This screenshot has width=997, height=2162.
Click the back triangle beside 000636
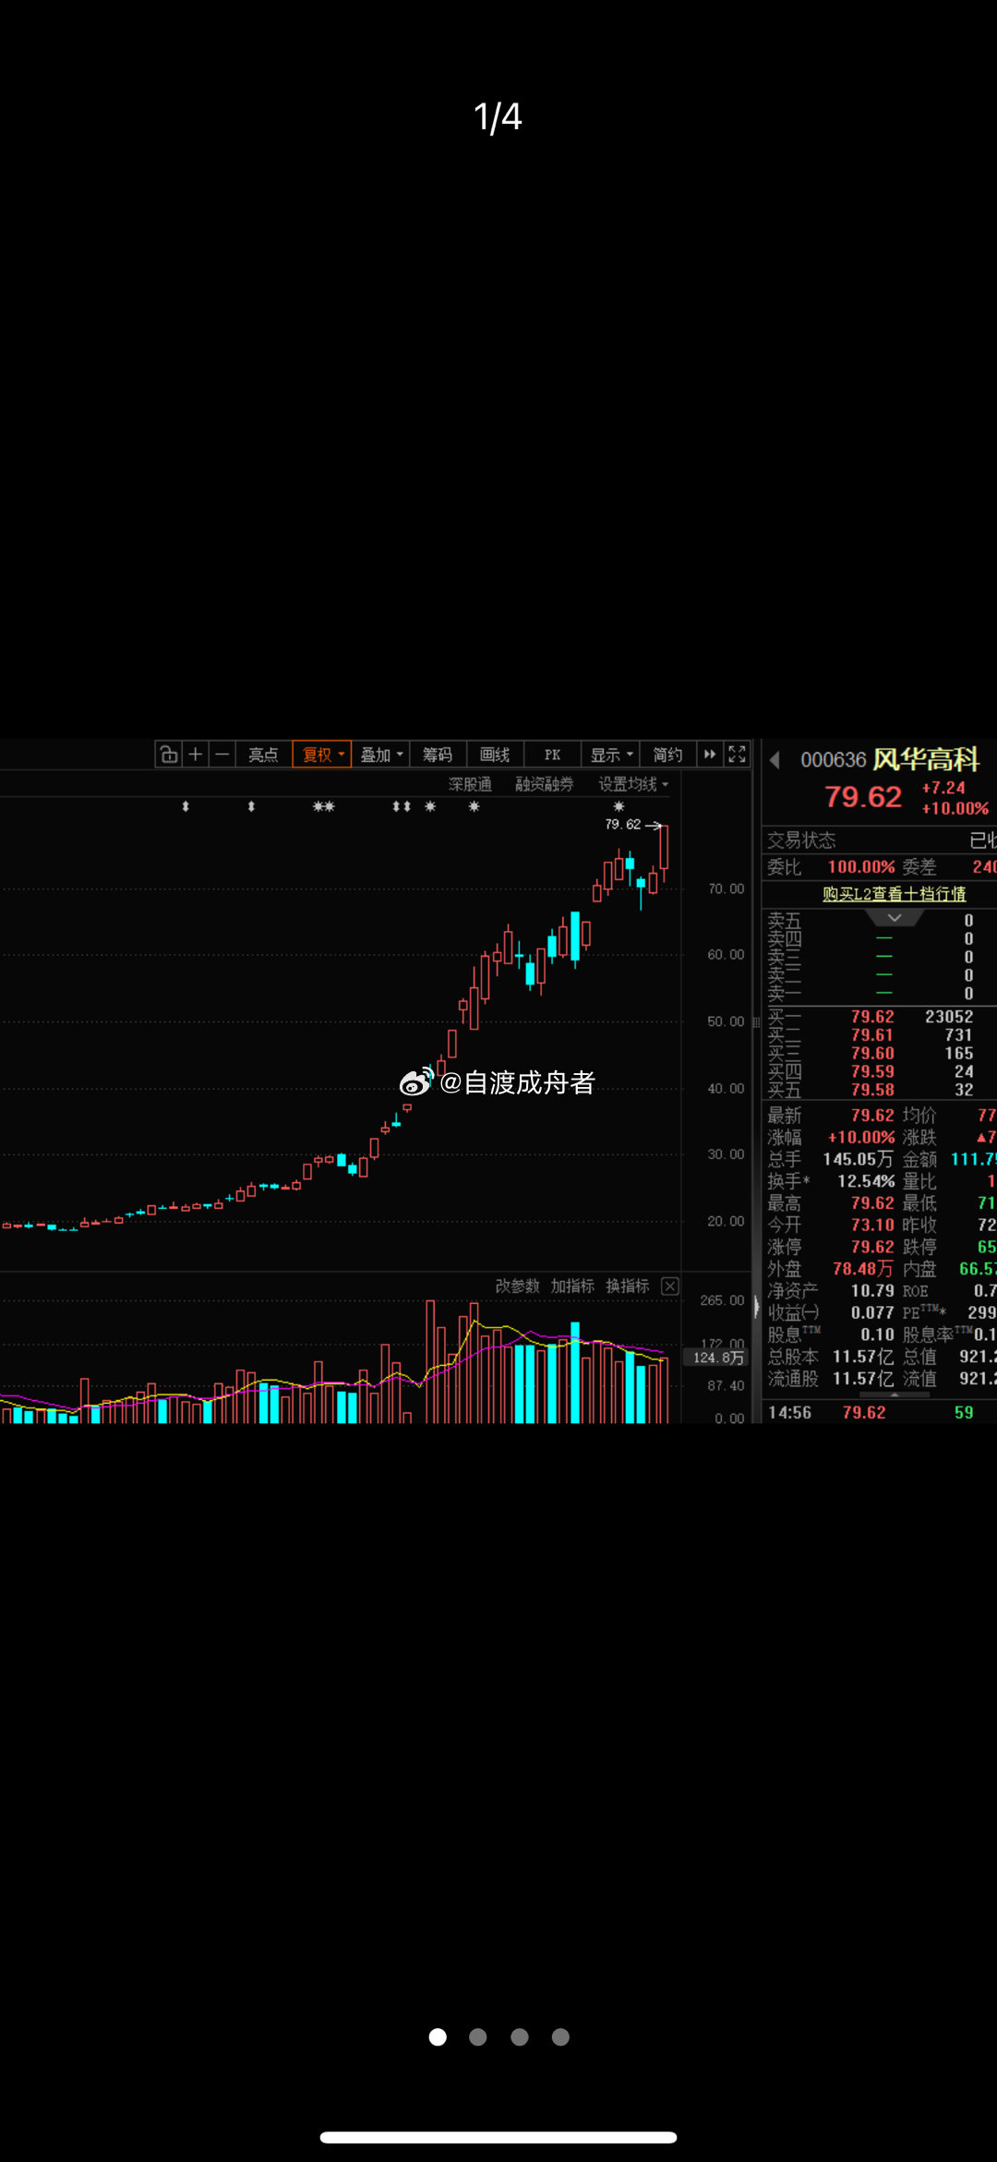pyautogui.click(x=775, y=759)
